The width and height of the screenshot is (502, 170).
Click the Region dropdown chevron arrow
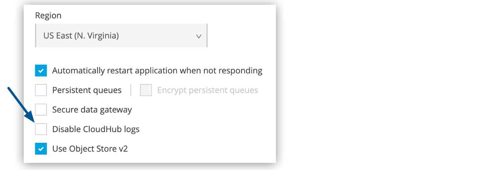[x=199, y=36]
